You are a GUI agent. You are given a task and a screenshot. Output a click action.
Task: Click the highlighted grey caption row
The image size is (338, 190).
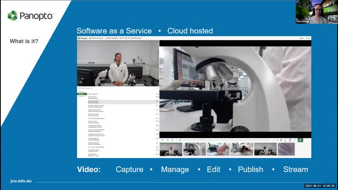pos(123,102)
